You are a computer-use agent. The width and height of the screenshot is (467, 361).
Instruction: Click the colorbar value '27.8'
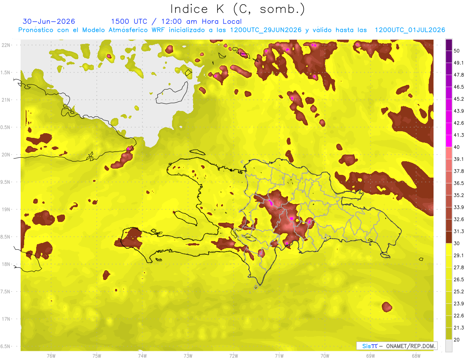(x=459, y=267)
